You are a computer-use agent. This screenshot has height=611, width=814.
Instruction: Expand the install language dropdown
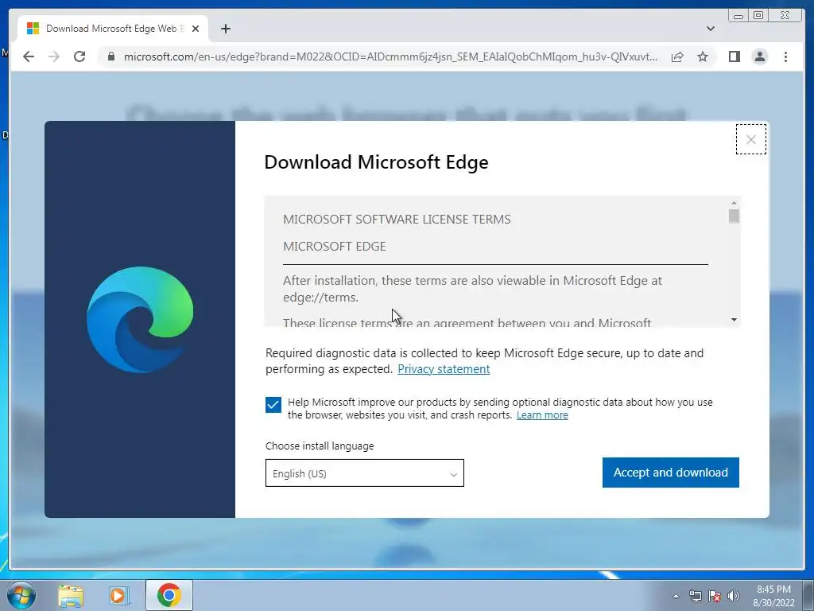click(x=364, y=473)
